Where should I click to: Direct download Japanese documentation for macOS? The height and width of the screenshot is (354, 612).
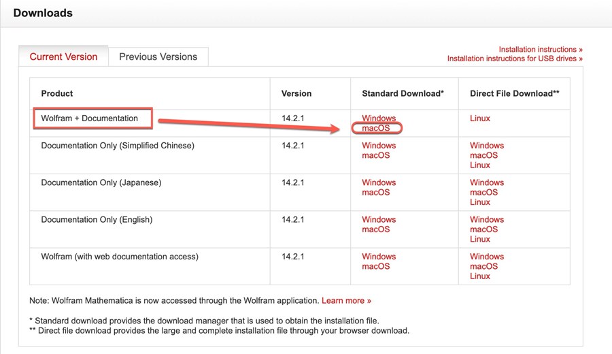click(x=484, y=192)
